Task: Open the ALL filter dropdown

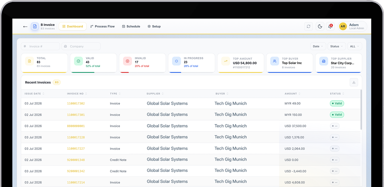Action: pos(354,46)
